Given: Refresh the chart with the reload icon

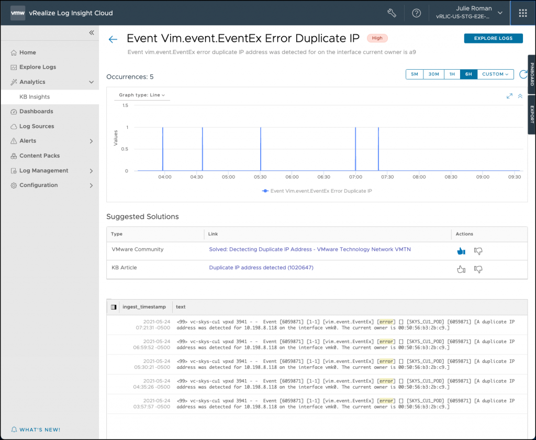Looking at the screenshot, I should [x=523, y=74].
